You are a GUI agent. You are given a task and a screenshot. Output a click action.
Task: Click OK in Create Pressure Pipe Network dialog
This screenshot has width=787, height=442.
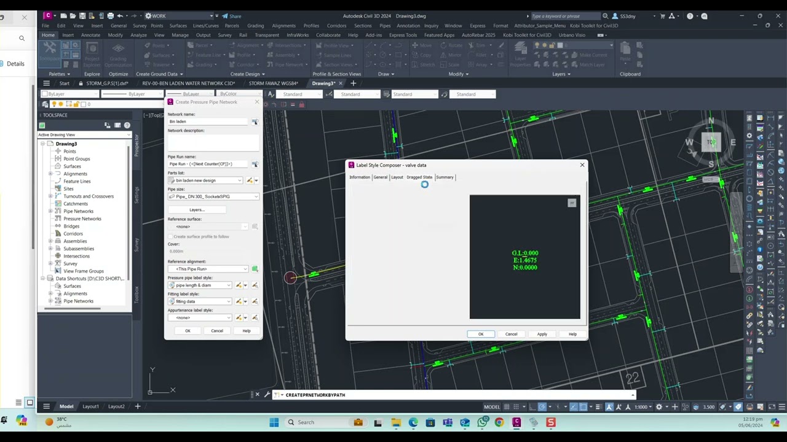[188, 331]
